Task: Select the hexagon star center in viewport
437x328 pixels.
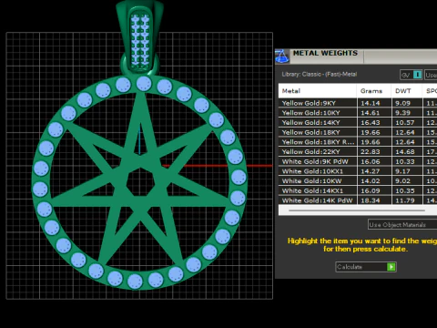Action: (141, 182)
